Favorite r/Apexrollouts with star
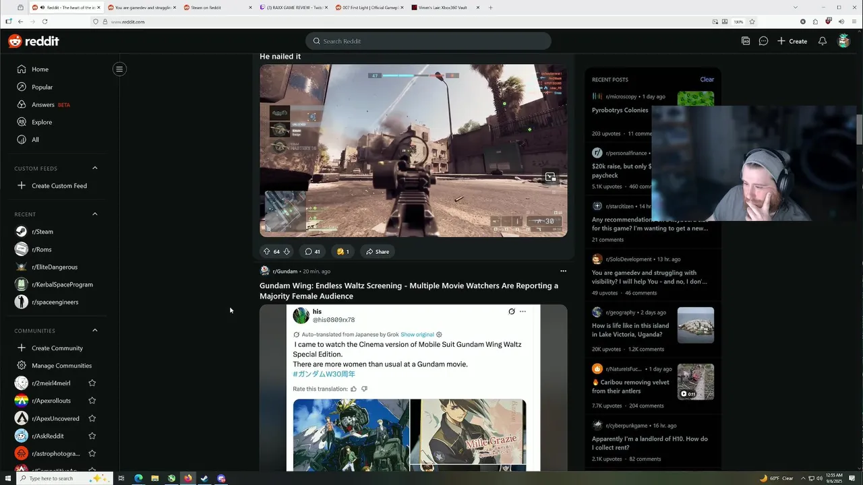The height and width of the screenshot is (485, 863). pos(92,400)
